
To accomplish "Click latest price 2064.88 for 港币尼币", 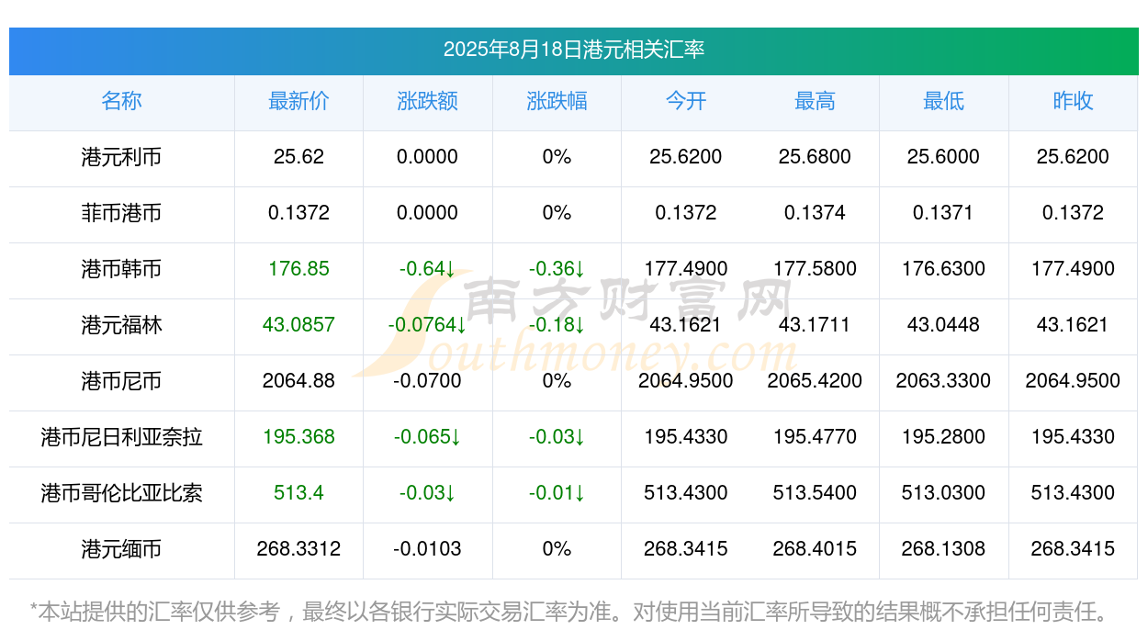I will point(298,381).
